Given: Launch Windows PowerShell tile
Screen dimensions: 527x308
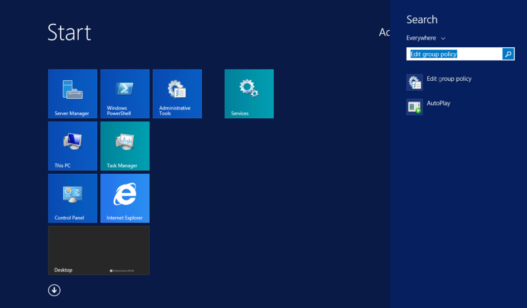Looking at the screenshot, I should click(125, 94).
